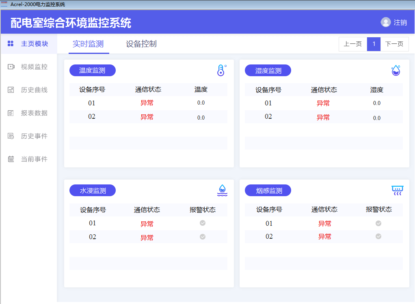The width and height of the screenshot is (415, 304).
Task: Click the water ripple icon in 水浸监测 panel
Action: [222, 190]
